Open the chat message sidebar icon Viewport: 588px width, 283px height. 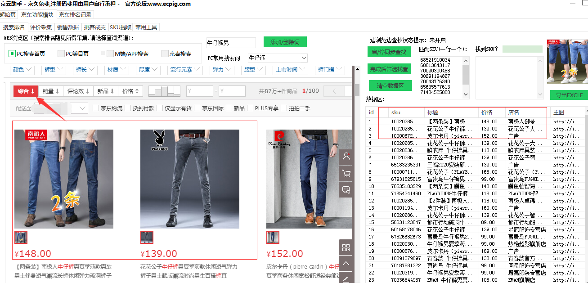tap(346, 189)
